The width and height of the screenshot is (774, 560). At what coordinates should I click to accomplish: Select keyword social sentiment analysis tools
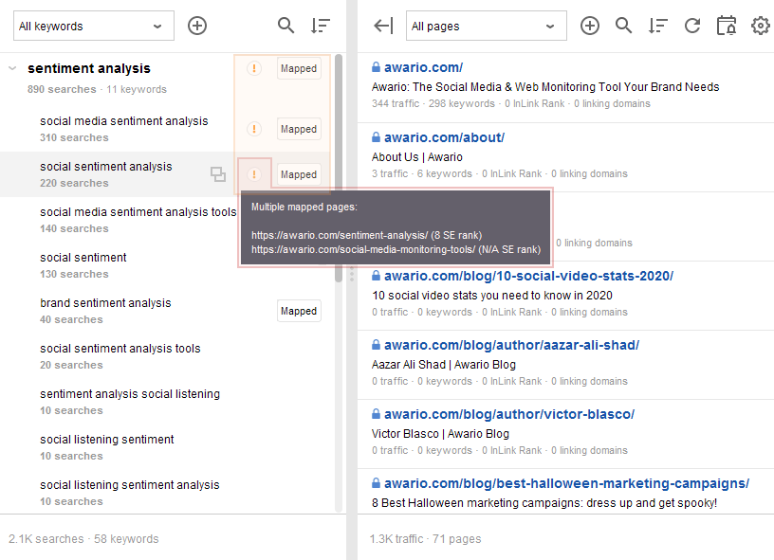tap(120, 349)
